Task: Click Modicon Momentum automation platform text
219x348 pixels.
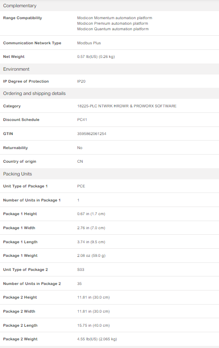Action: coord(115,18)
